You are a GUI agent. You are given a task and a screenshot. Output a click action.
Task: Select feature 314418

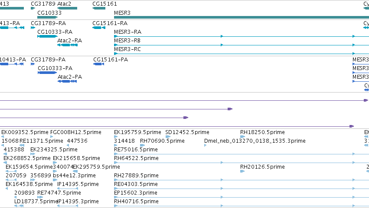coord(124,141)
